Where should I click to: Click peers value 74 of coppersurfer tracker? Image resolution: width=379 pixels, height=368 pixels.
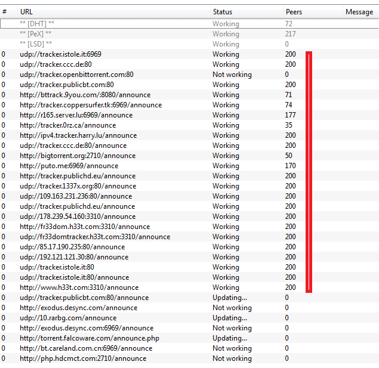pos(289,105)
